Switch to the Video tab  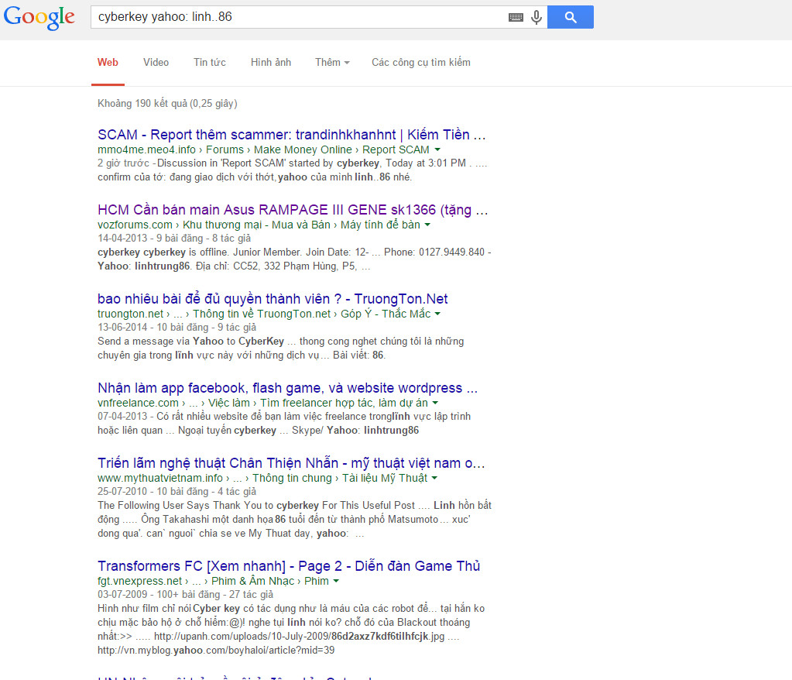tap(156, 63)
